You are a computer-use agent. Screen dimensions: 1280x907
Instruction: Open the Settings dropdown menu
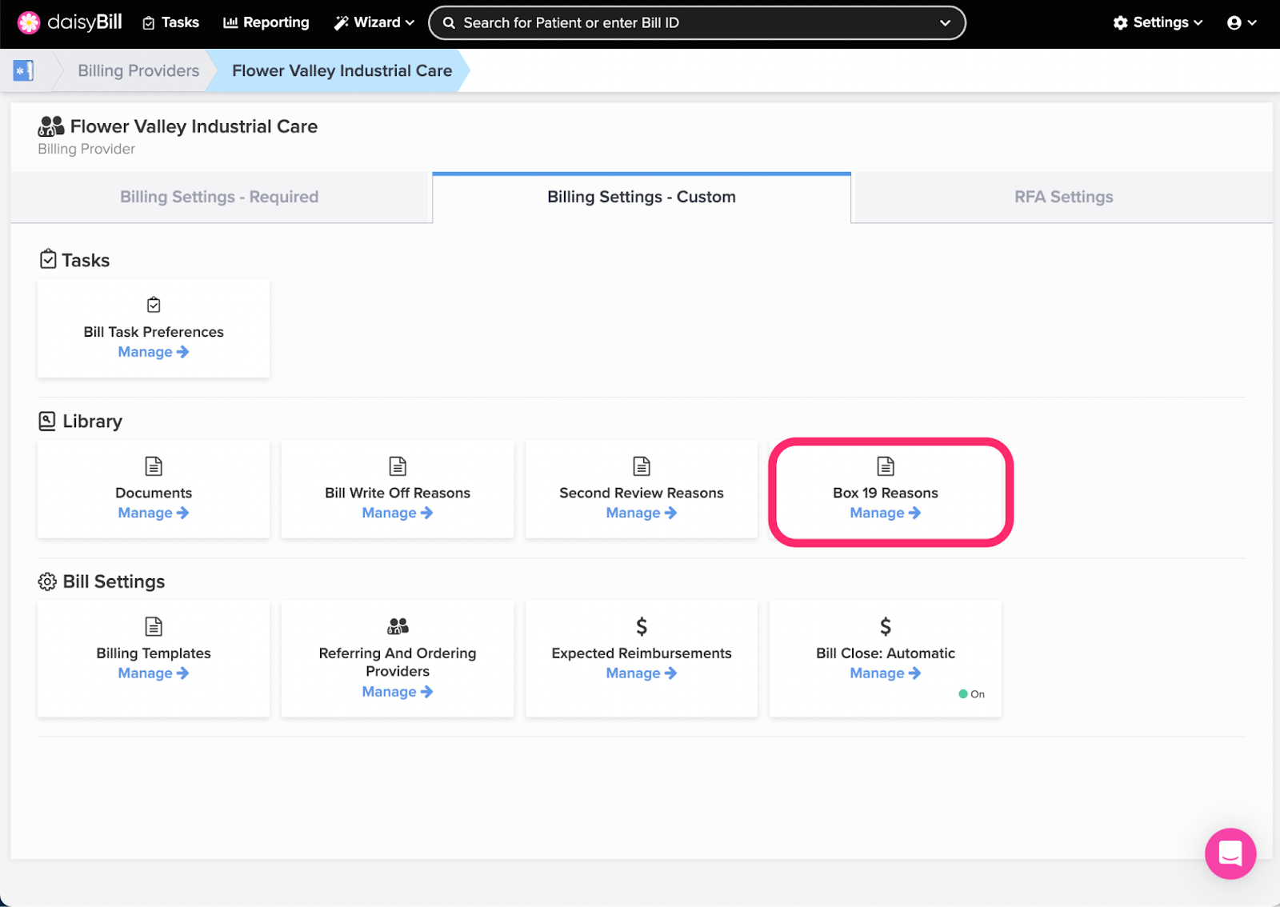pyautogui.click(x=1158, y=22)
